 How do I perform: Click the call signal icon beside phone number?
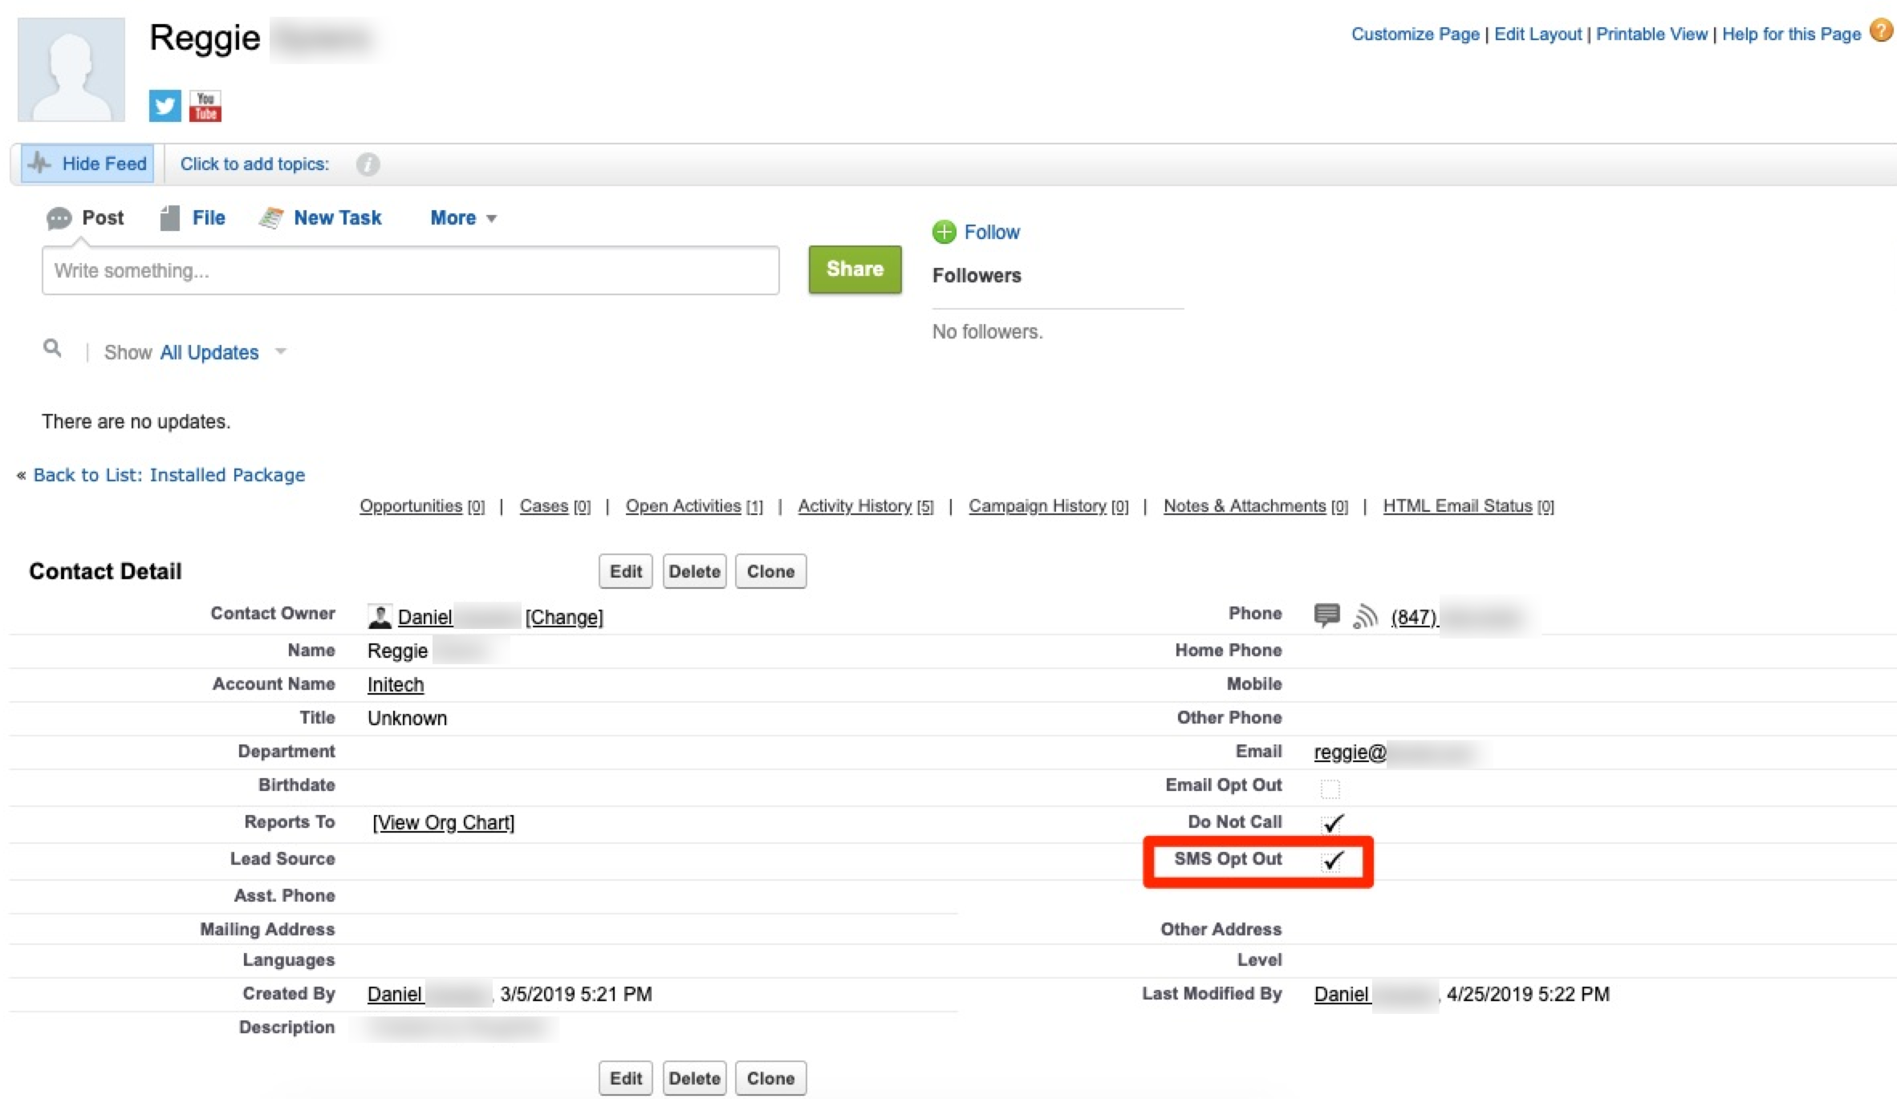coord(1364,616)
